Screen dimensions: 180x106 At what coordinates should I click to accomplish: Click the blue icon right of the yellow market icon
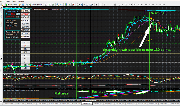pos(23,5)
